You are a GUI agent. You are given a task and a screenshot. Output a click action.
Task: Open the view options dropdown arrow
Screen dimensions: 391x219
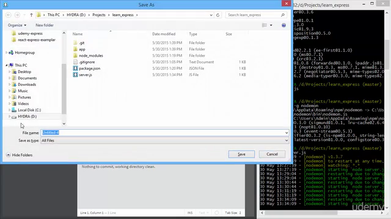[271, 26]
